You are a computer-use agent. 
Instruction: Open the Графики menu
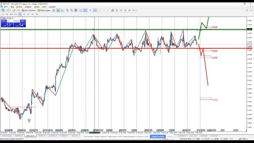28,7
